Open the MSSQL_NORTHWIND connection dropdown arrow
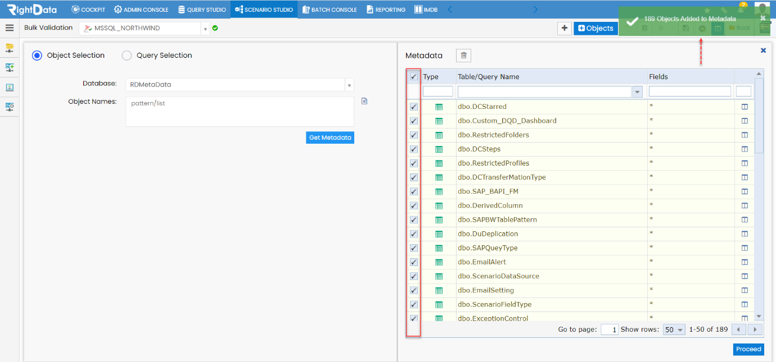 (205, 29)
